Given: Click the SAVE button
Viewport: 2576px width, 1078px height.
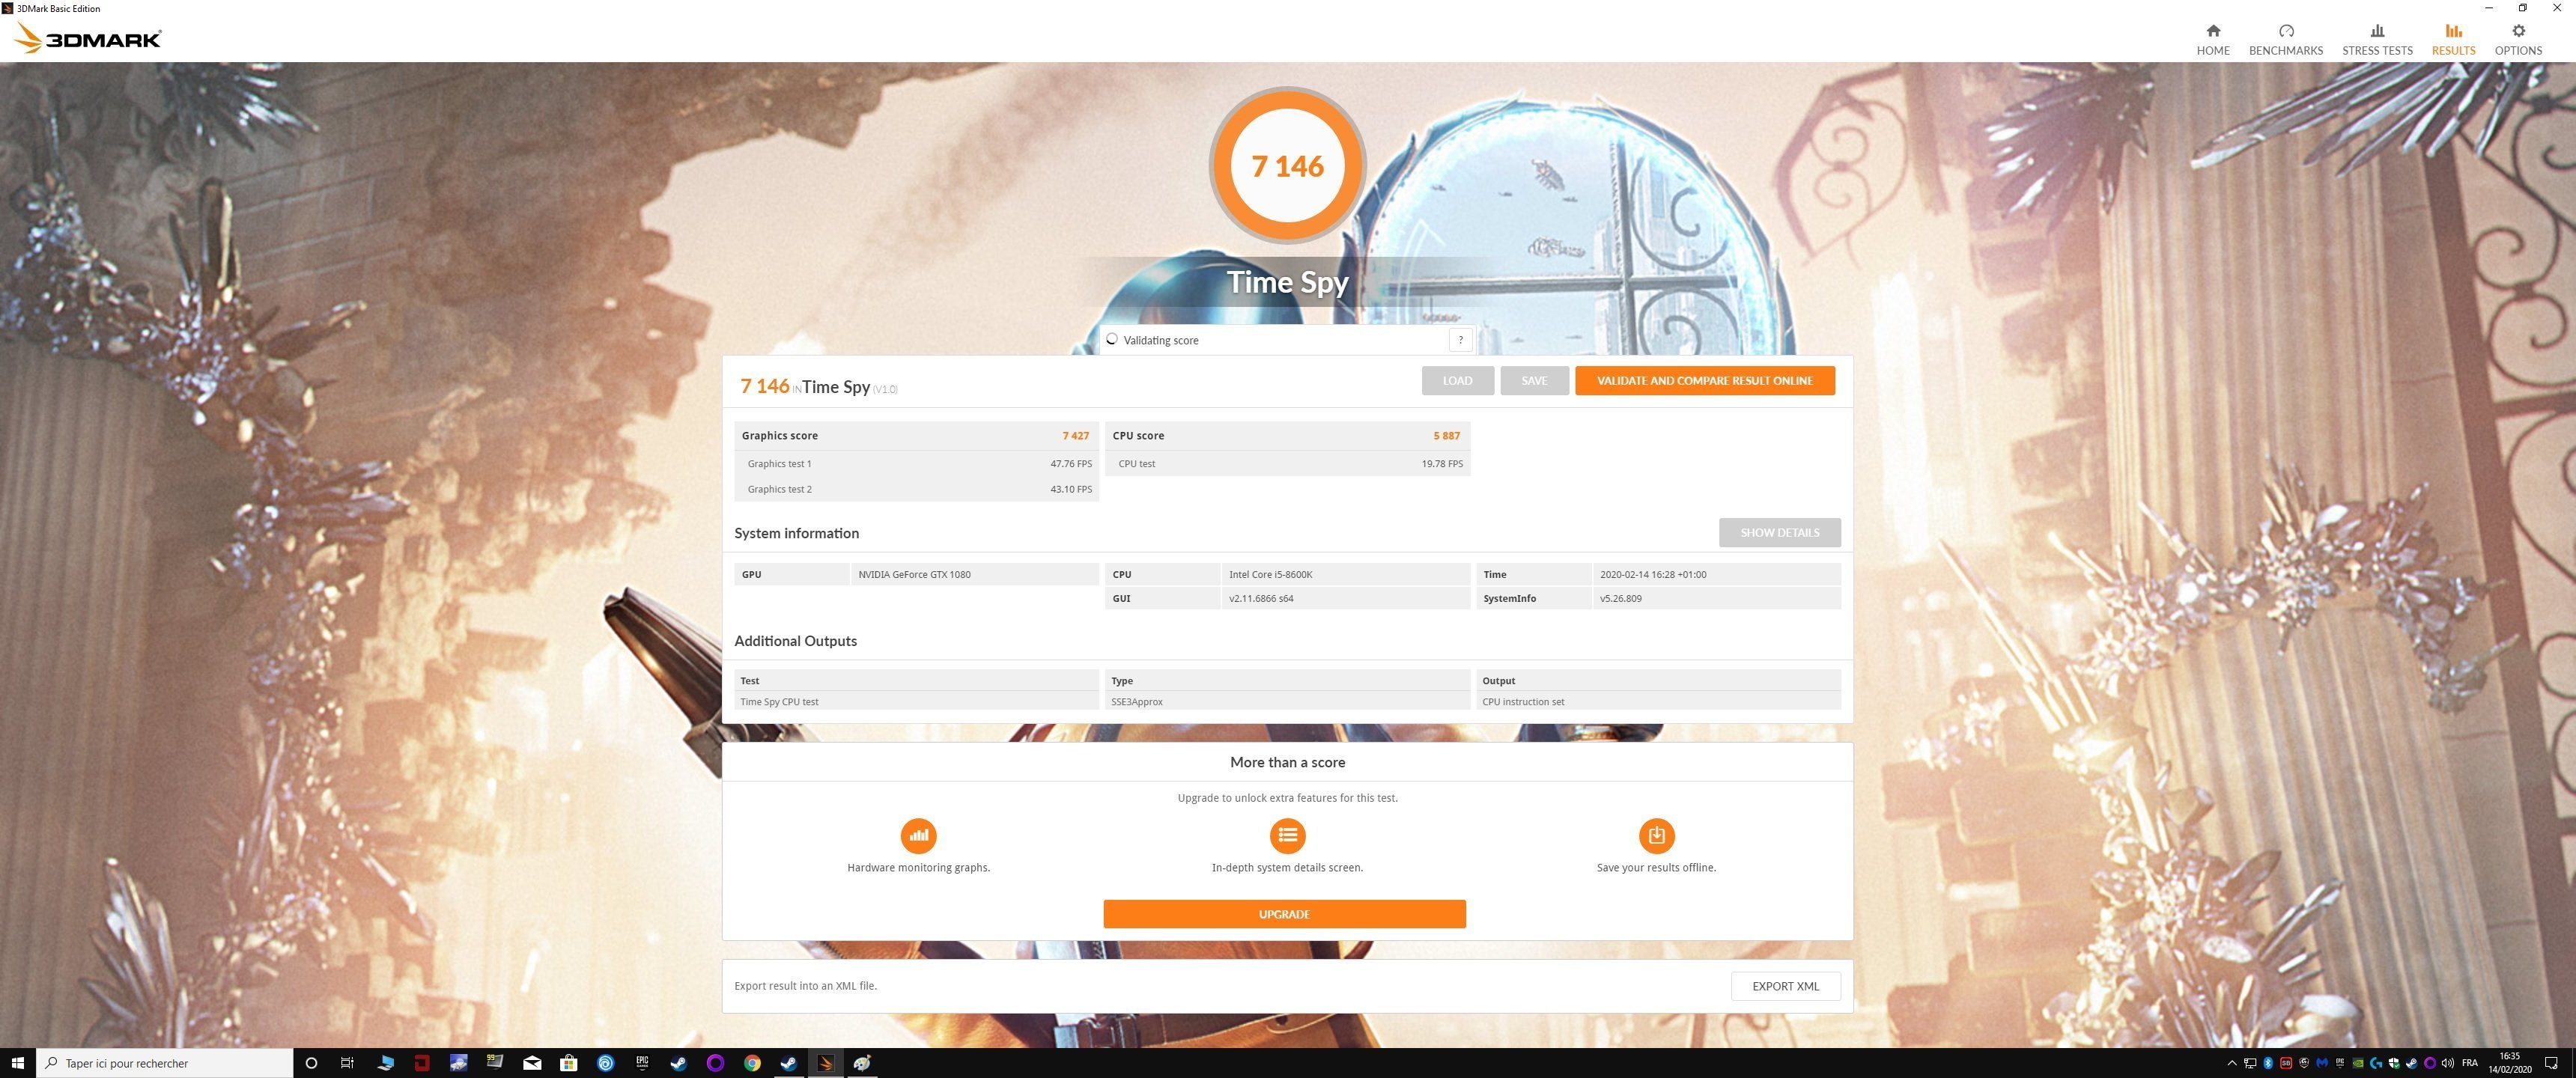Looking at the screenshot, I should pos(1534,380).
